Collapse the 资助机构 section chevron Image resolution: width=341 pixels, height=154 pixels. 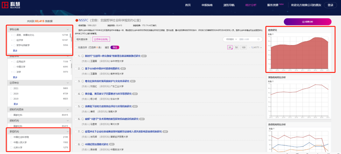68,121
